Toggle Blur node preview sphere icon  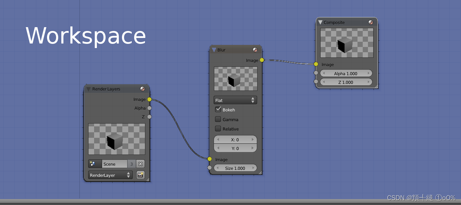tap(255, 50)
